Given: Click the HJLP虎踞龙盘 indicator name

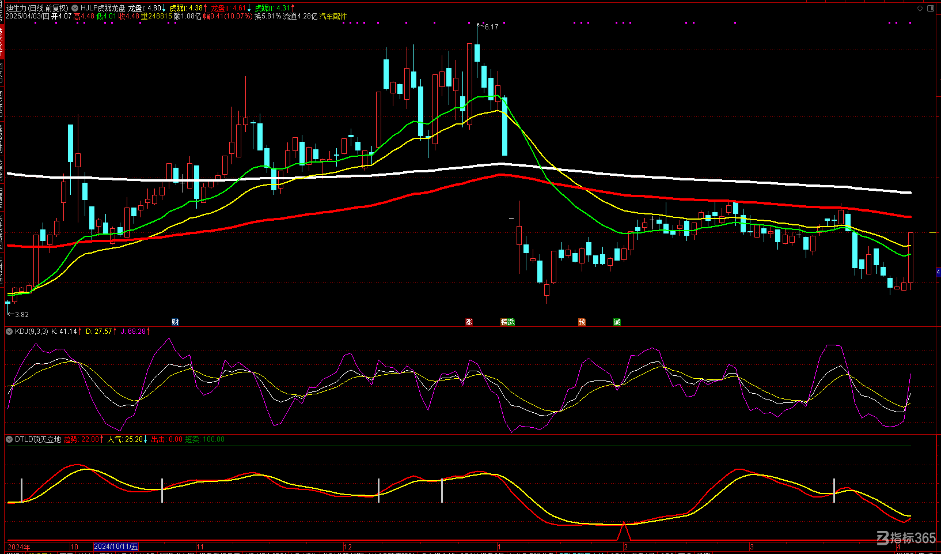Looking at the screenshot, I should click(x=103, y=8).
